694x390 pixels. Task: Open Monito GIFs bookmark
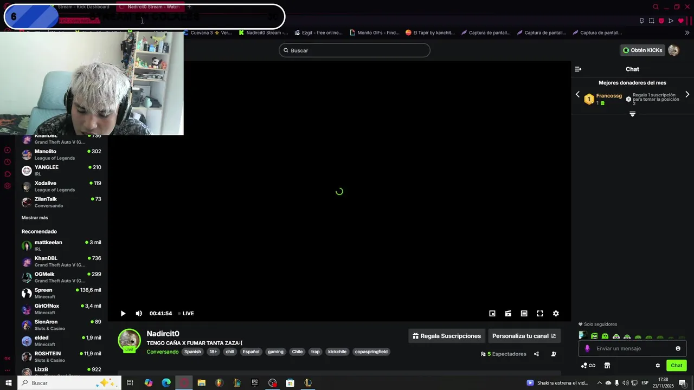[374, 32]
